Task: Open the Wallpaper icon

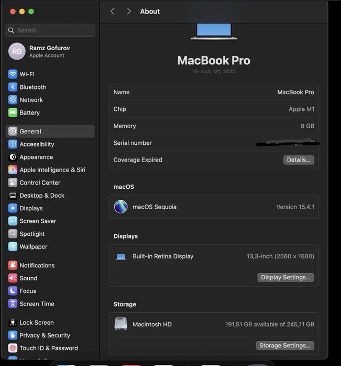Action: [x=13, y=247]
